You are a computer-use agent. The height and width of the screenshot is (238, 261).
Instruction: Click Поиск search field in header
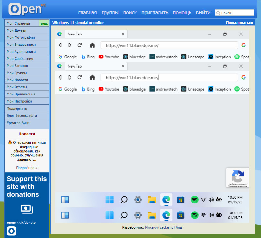(234, 13)
